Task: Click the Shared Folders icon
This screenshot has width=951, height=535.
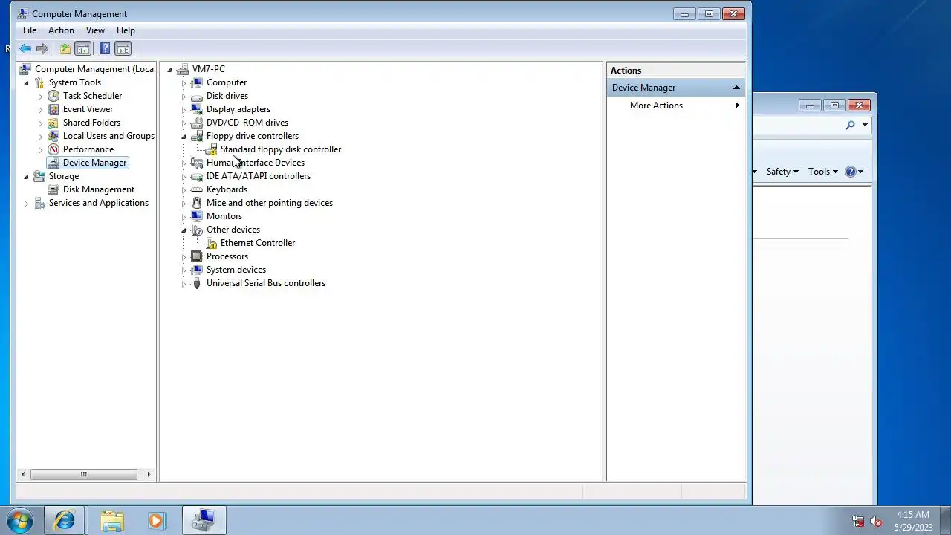Action: (x=53, y=123)
